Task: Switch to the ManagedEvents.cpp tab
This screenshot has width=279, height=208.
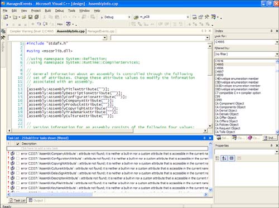Action: coord(101,31)
